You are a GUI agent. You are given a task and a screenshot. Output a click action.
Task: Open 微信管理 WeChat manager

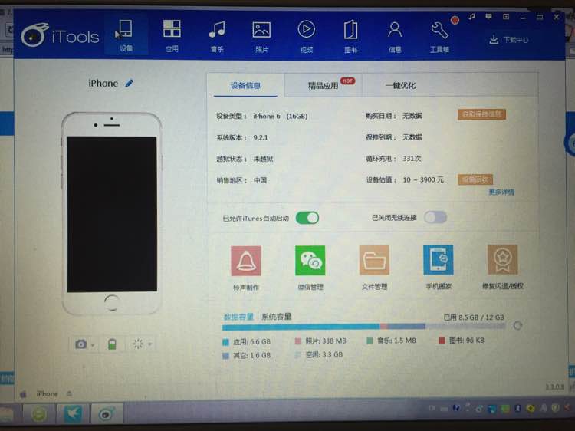310,268
